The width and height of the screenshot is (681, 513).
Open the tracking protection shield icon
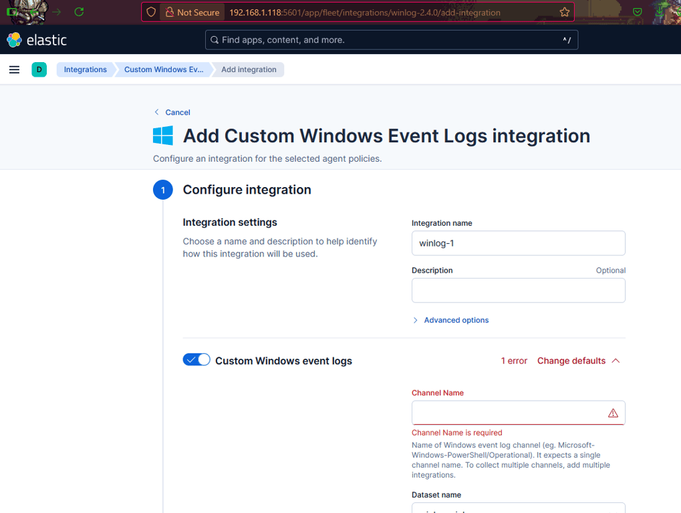[151, 12]
